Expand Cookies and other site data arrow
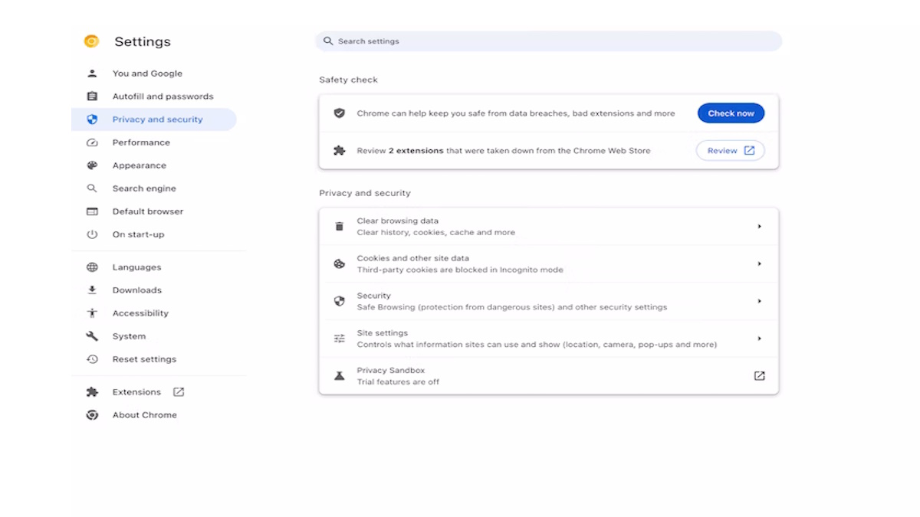The height and width of the screenshot is (517, 920). click(x=759, y=264)
